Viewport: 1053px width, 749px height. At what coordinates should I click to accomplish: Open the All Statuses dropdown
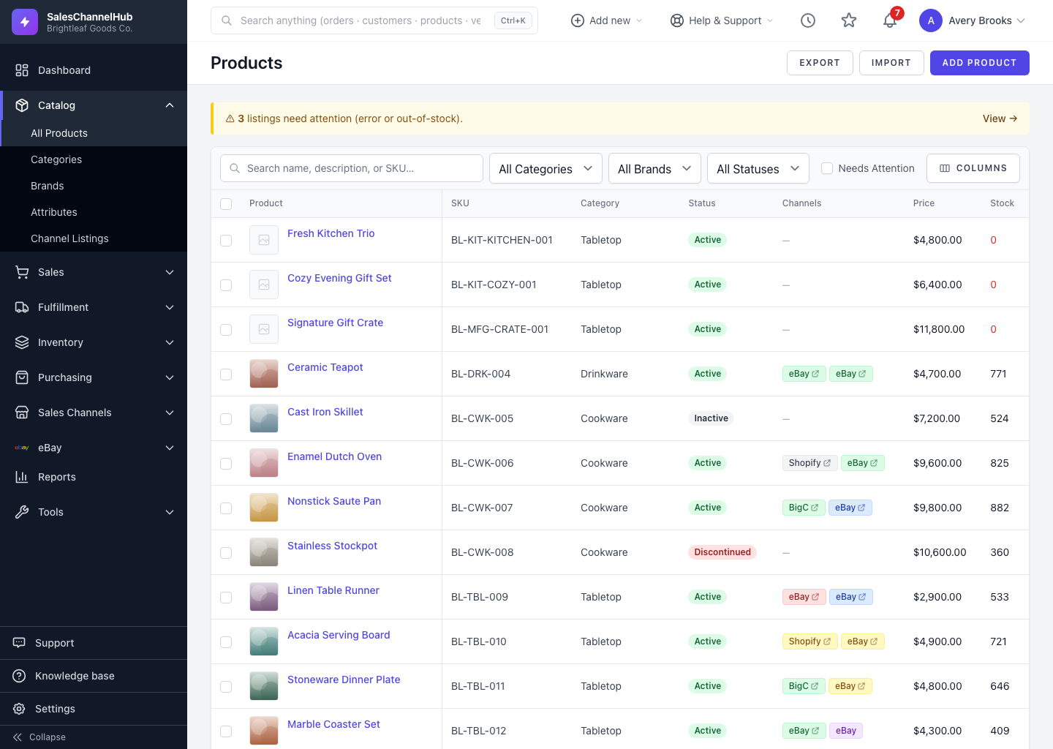click(x=758, y=168)
